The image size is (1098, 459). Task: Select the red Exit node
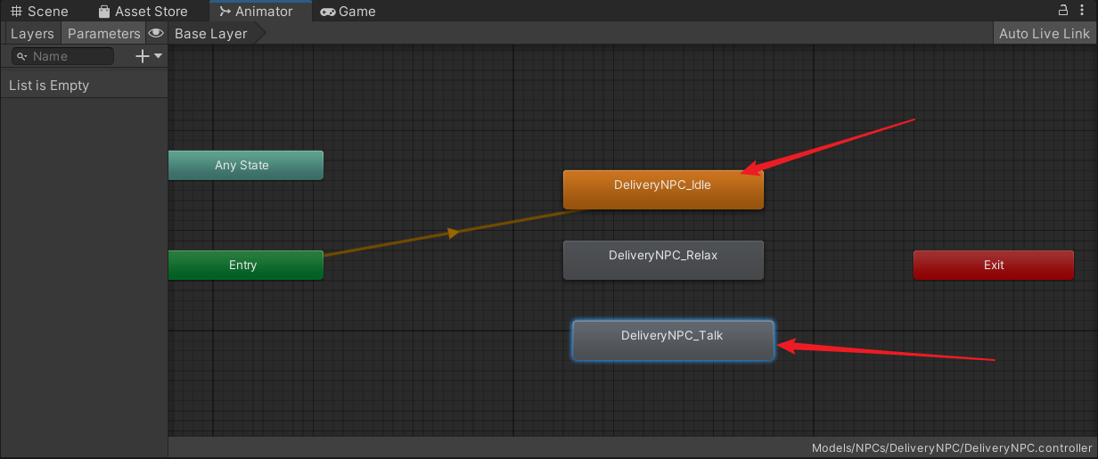[993, 265]
